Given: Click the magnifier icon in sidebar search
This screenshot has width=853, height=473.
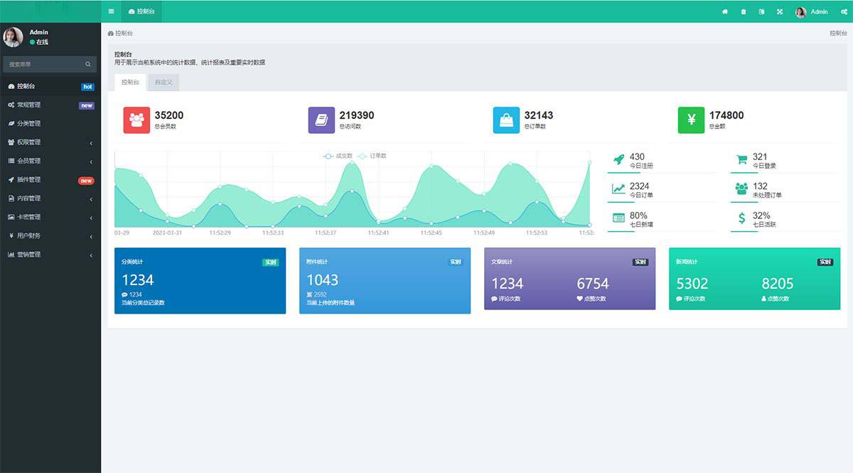Looking at the screenshot, I should (88, 65).
